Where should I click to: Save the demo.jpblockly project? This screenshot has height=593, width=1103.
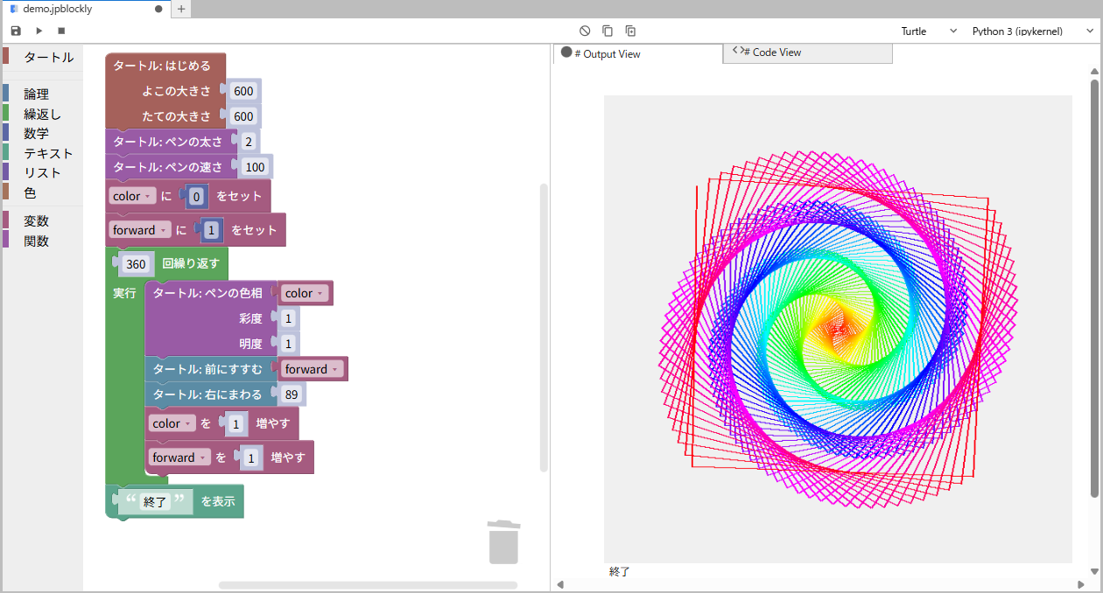coord(16,30)
